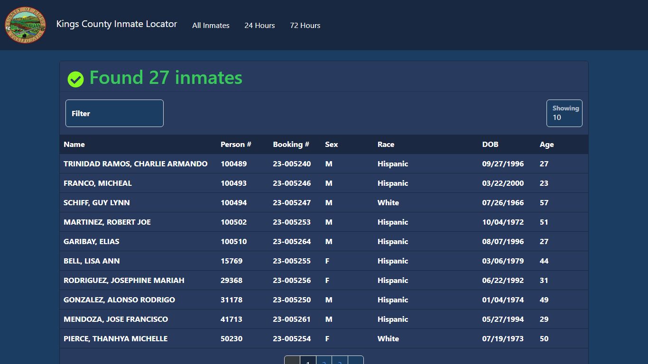Click the green checkmark success icon
Image resolution: width=648 pixels, height=364 pixels.
coord(75,79)
